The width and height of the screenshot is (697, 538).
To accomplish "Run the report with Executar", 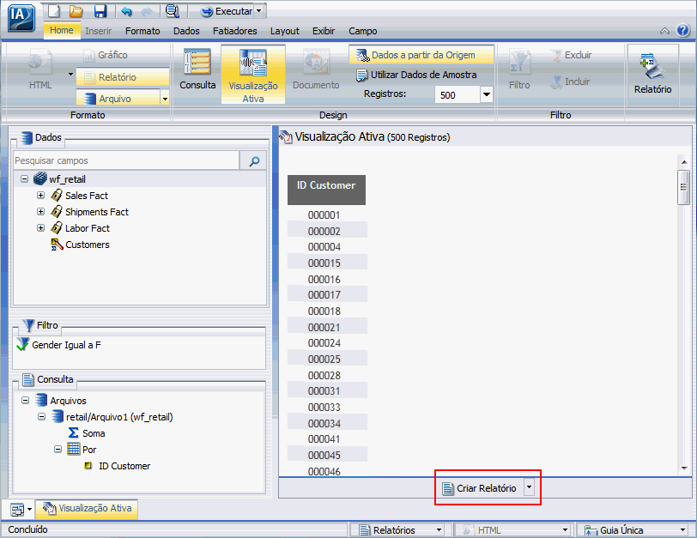I will (227, 11).
